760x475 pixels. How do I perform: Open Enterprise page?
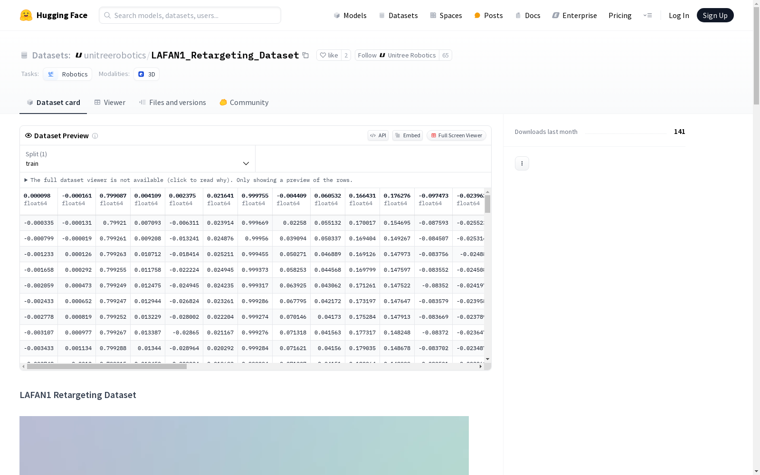[574, 15]
